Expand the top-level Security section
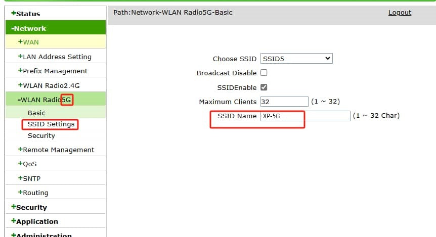 click(x=29, y=207)
